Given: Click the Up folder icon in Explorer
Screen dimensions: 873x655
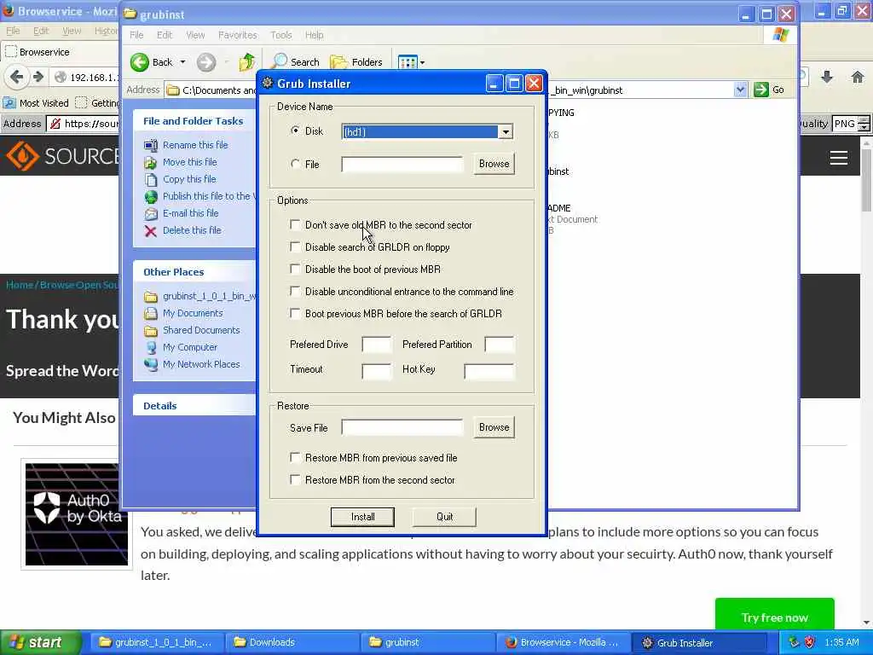Looking at the screenshot, I should [x=246, y=61].
